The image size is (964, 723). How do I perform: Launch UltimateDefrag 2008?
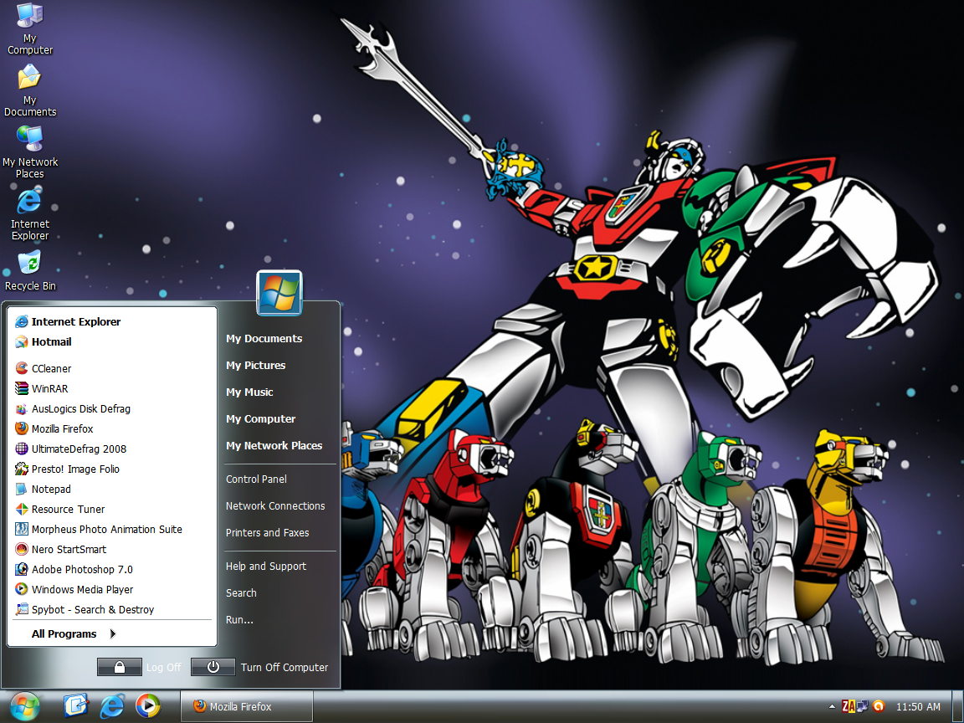point(112,449)
